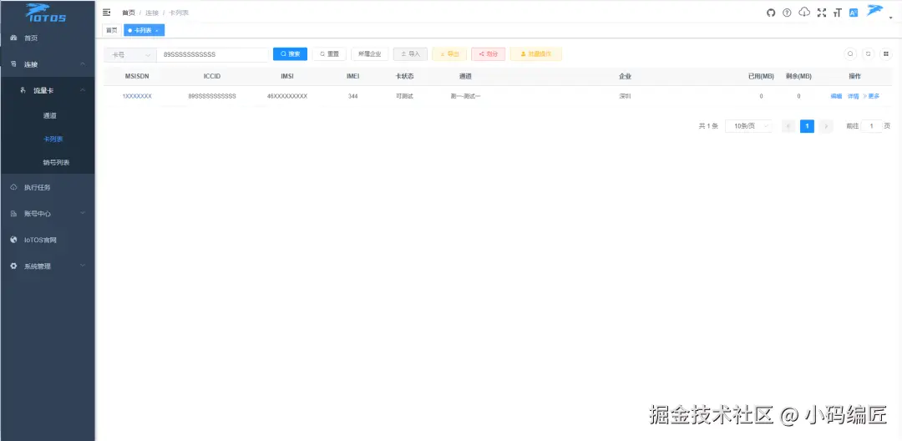Click the 共 1 条 total count text
The width and height of the screenshot is (902, 441).
click(x=708, y=126)
